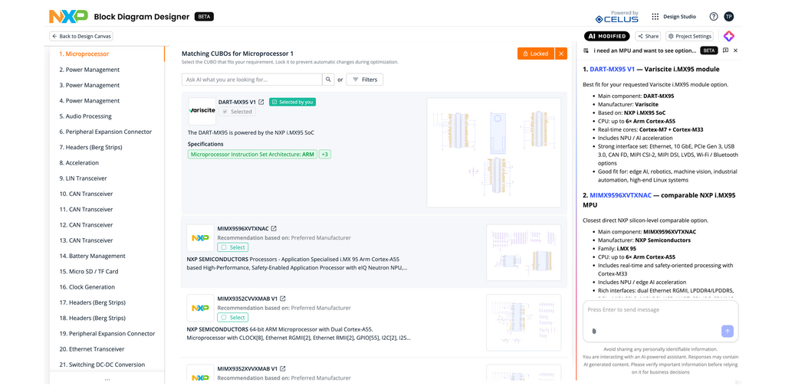Image resolution: width=785 pixels, height=392 pixels.
Task: Close the Matching CUBOs panel with X
Action: click(560, 54)
